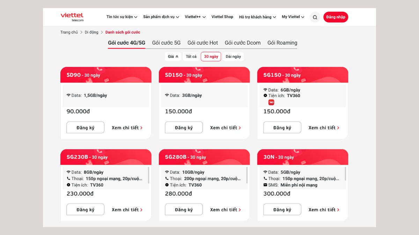
Task: Register the 30N package with Đăng ký
Action: [x=282, y=210]
